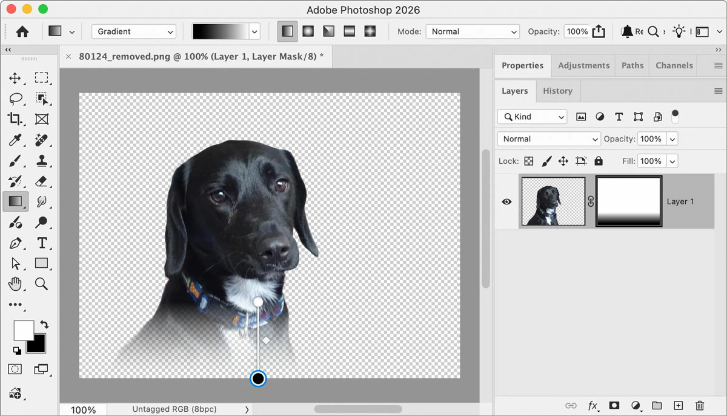Select the Smudge tool

[41, 201]
